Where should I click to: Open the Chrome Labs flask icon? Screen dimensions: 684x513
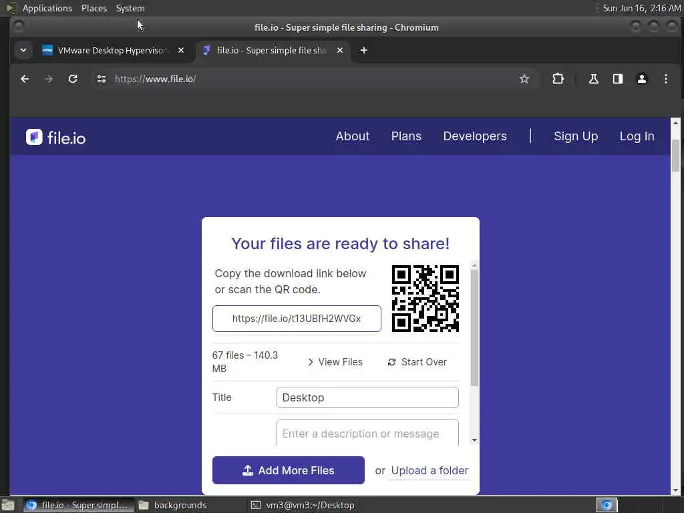click(x=593, y=79)
